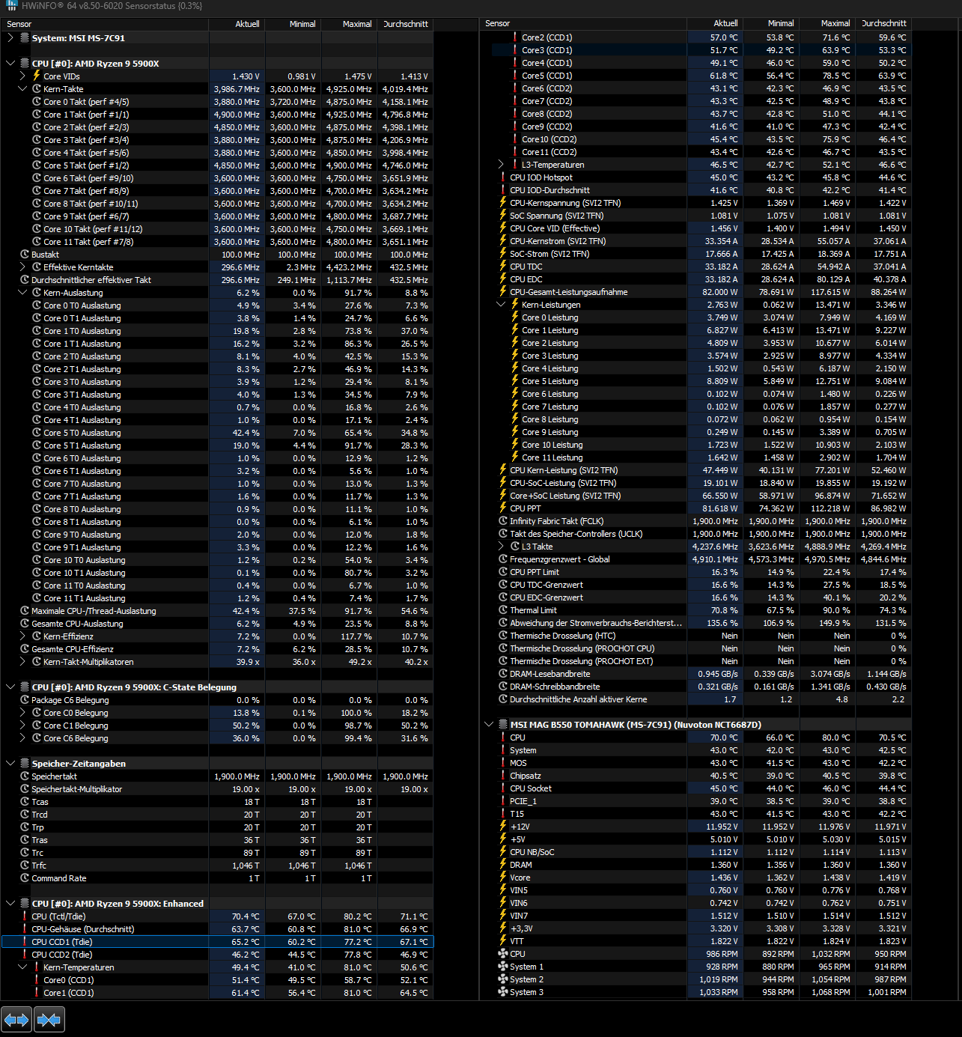
Task: Expand the L3-Temperaturen row
Action: click(501, 165)
